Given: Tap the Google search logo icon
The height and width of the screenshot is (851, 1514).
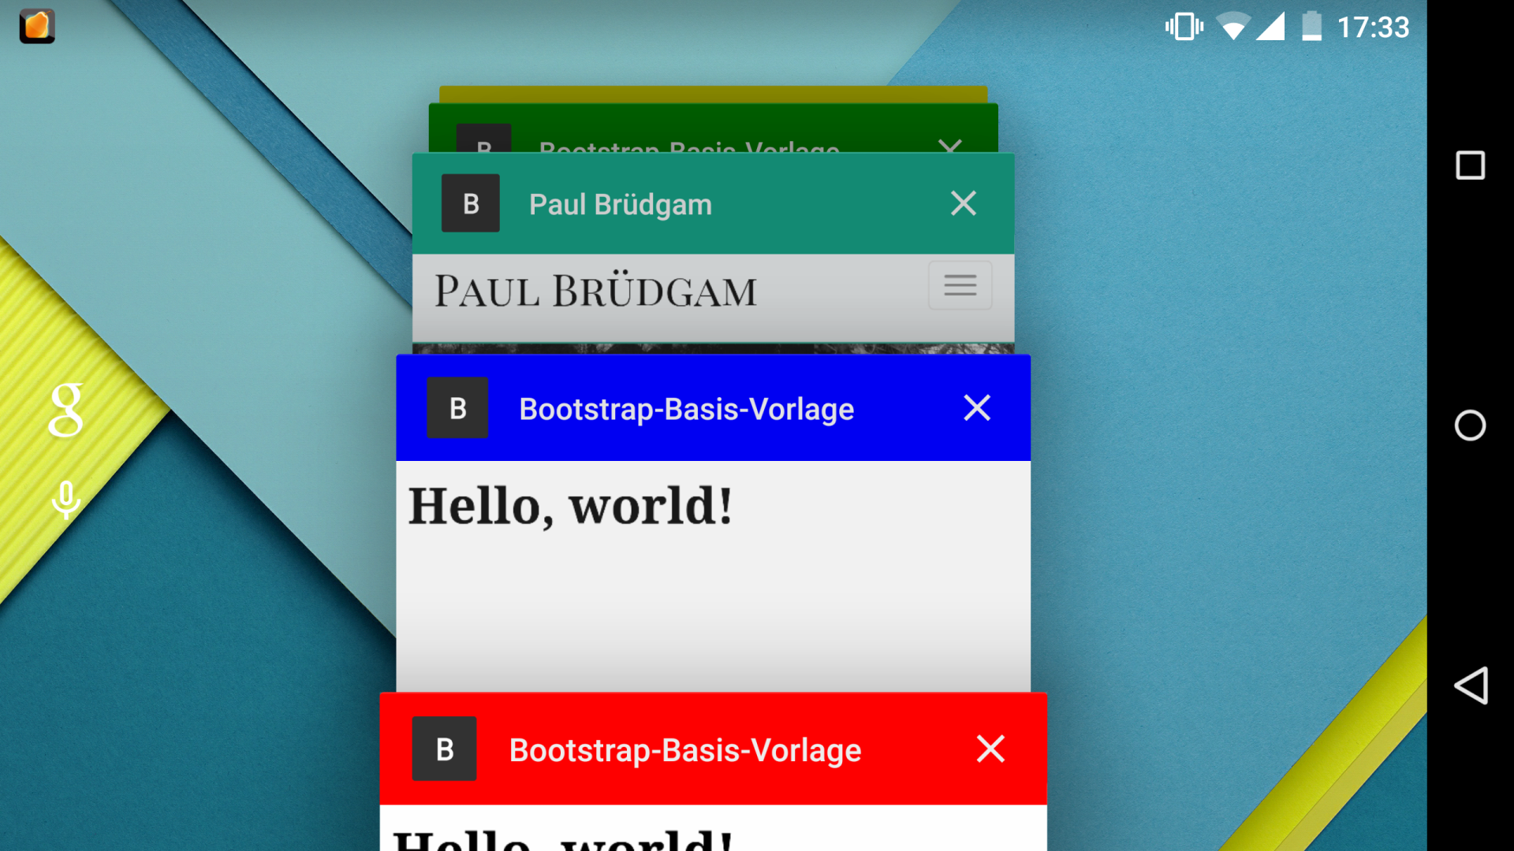Looking at the screenshot, I should [66, 410].
